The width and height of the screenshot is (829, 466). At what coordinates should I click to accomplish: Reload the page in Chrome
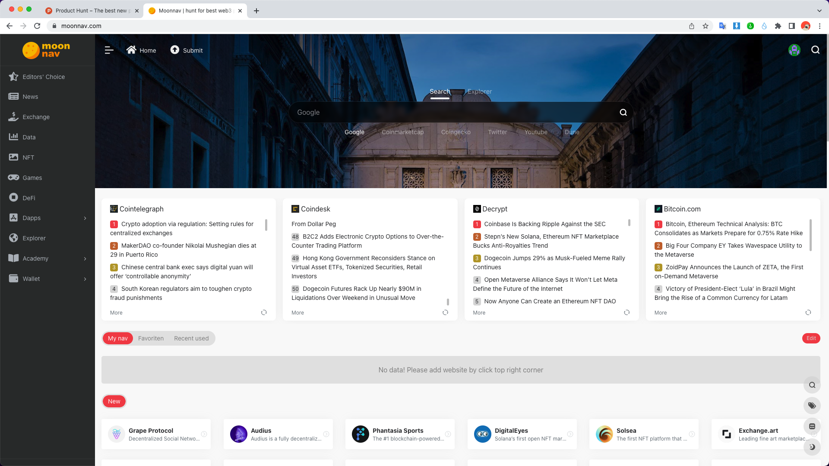click(37, 26)
